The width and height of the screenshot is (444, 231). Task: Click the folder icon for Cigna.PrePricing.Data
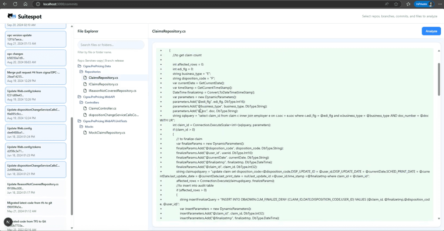click(x=79, y=66)
